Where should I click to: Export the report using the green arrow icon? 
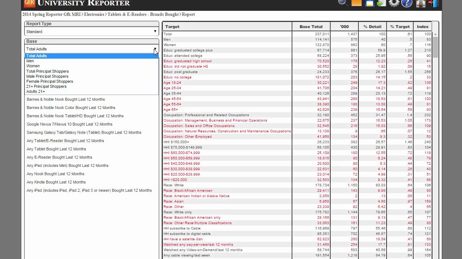tap(381, 3)
